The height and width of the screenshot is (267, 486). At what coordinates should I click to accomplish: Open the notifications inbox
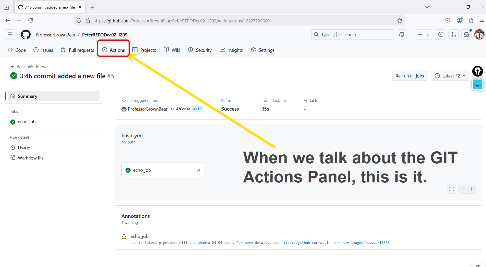(466, 34)
